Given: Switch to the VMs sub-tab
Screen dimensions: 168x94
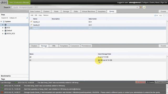Looking at the screenshot, I should click(x=54, y=46).
